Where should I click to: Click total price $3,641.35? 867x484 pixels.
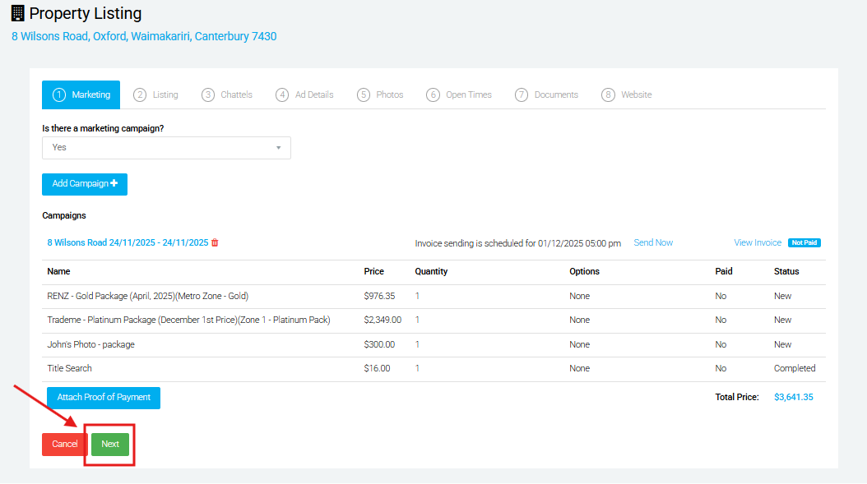tap(794, 397)
